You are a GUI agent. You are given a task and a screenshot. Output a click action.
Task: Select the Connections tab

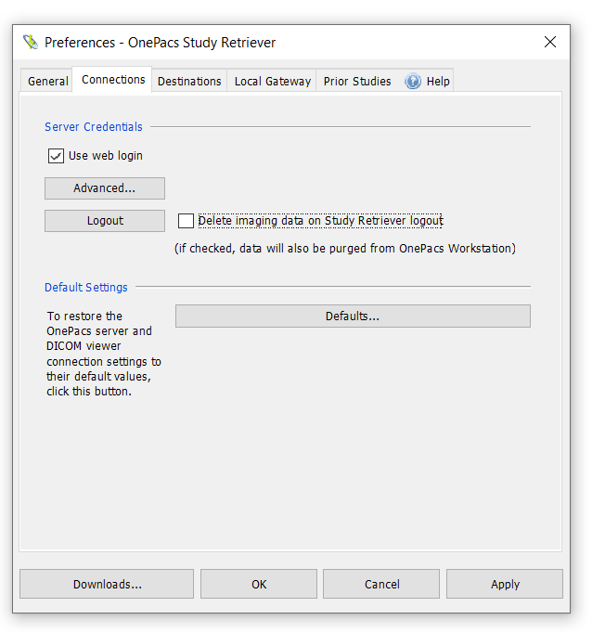[x=112, y=80]
